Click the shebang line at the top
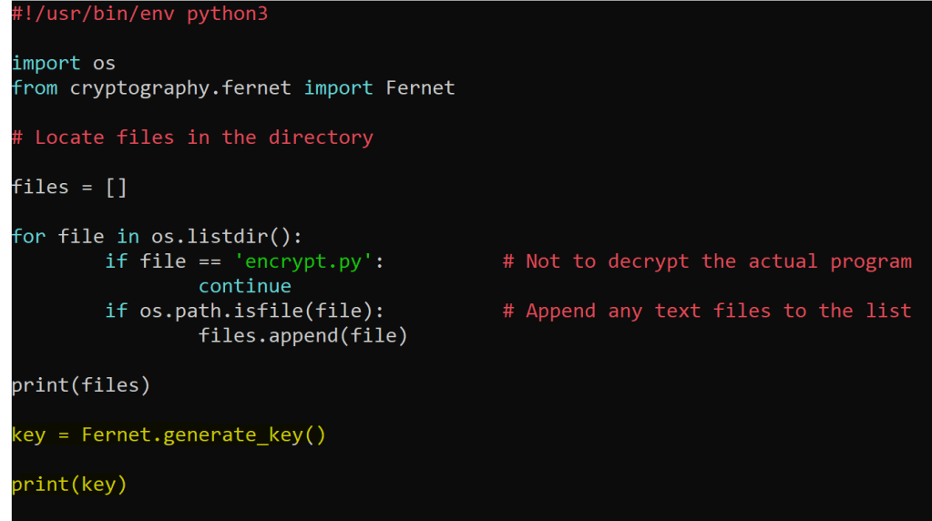 139,15
